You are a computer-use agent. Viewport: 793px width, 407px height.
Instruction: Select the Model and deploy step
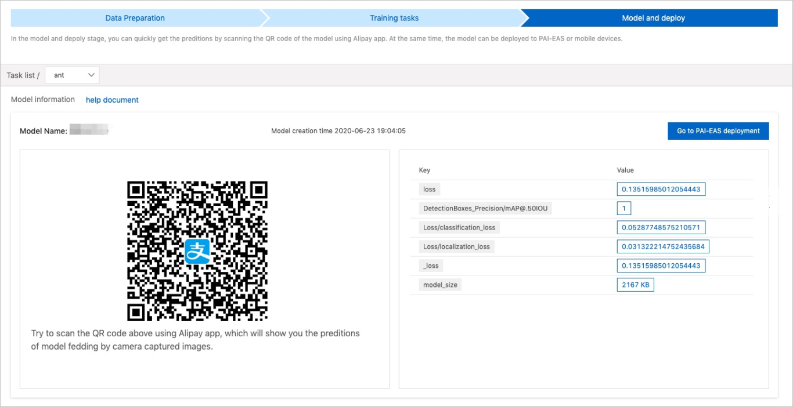pos(653,18)
